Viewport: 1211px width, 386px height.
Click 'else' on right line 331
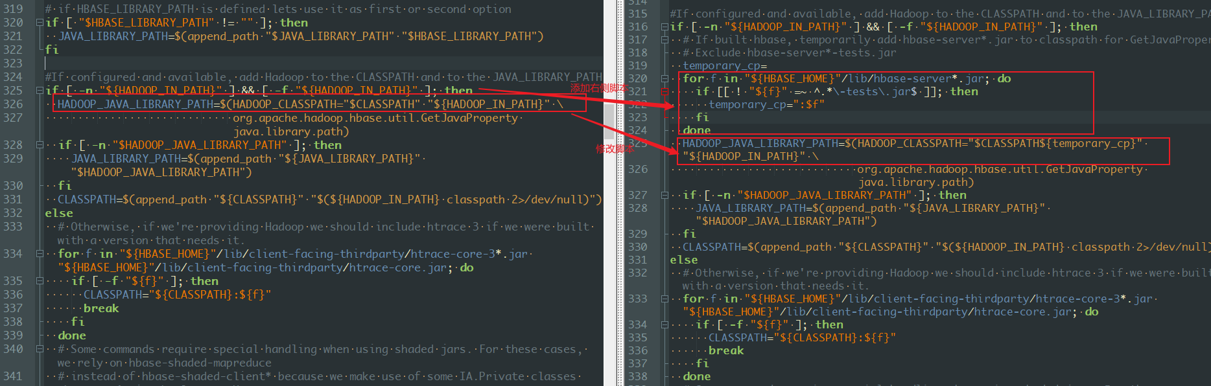point(684,260)
